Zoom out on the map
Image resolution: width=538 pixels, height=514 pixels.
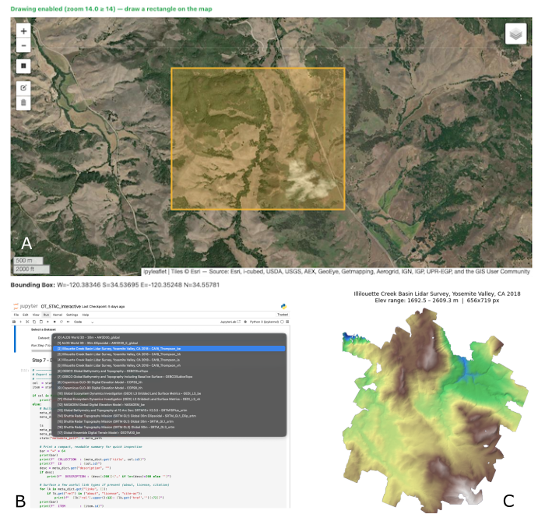click(23, 45)
